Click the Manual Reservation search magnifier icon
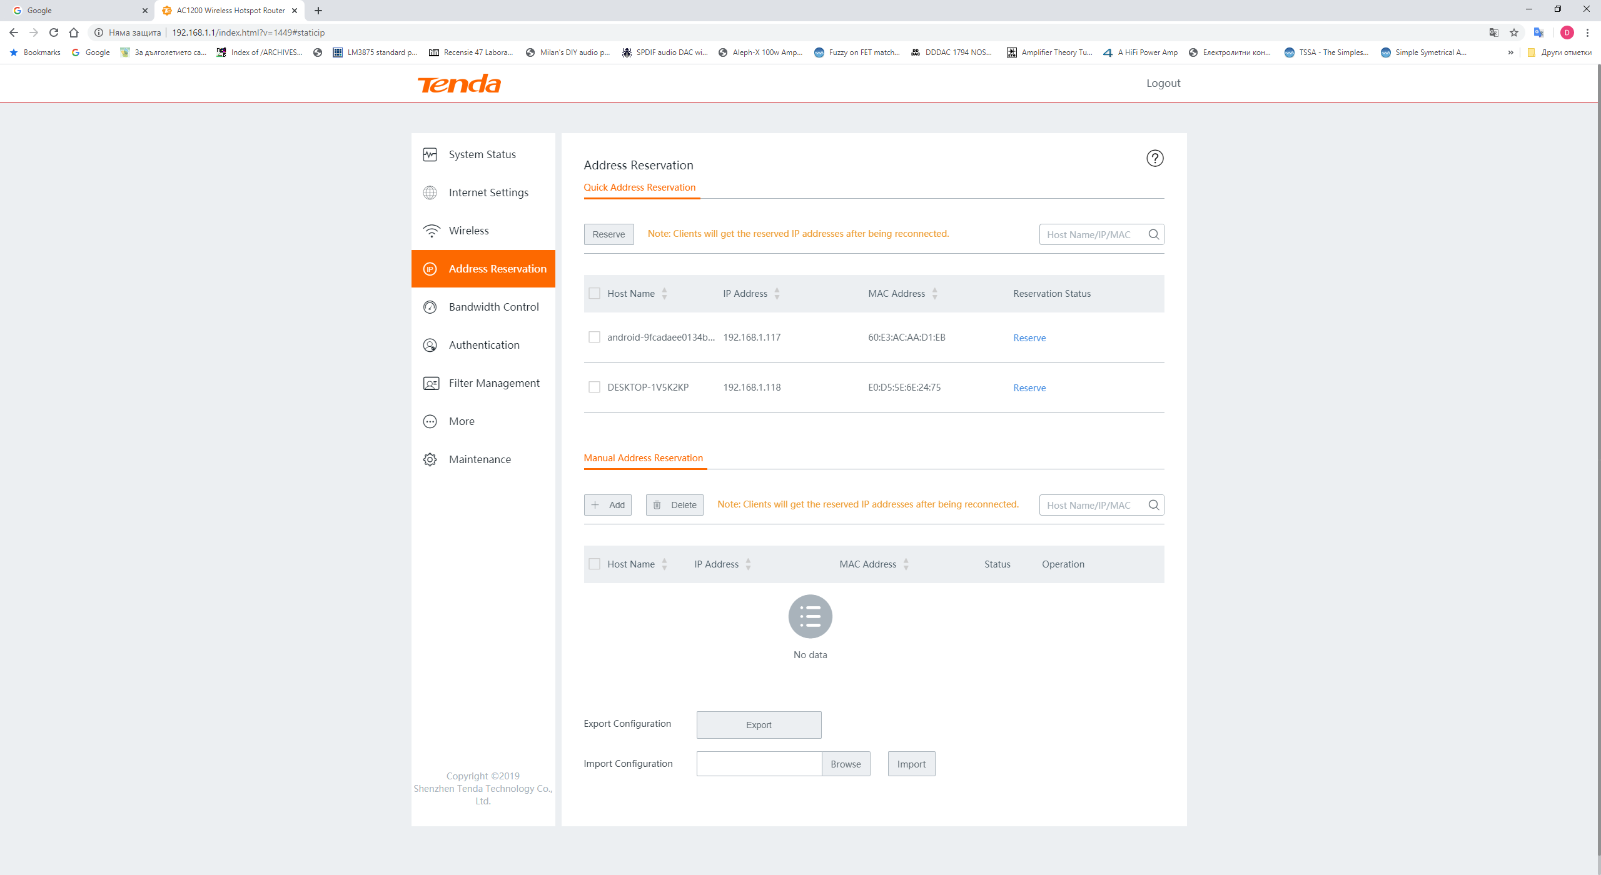Screen dimensions: 1601x875 (1153, 505)
